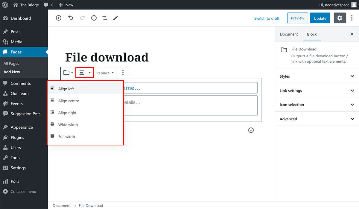This screenshot has height=209, width=359.
Task: Click the Undo arrow icon
Action: (71, 18)
